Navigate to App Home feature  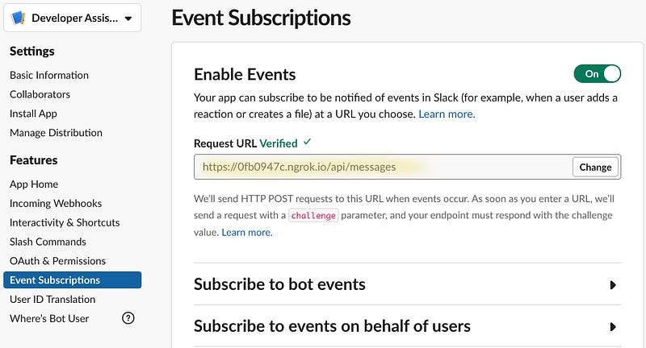[34, 184]
